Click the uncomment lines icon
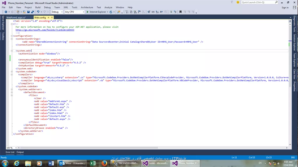The image size is (298, 167). (175, 12)
